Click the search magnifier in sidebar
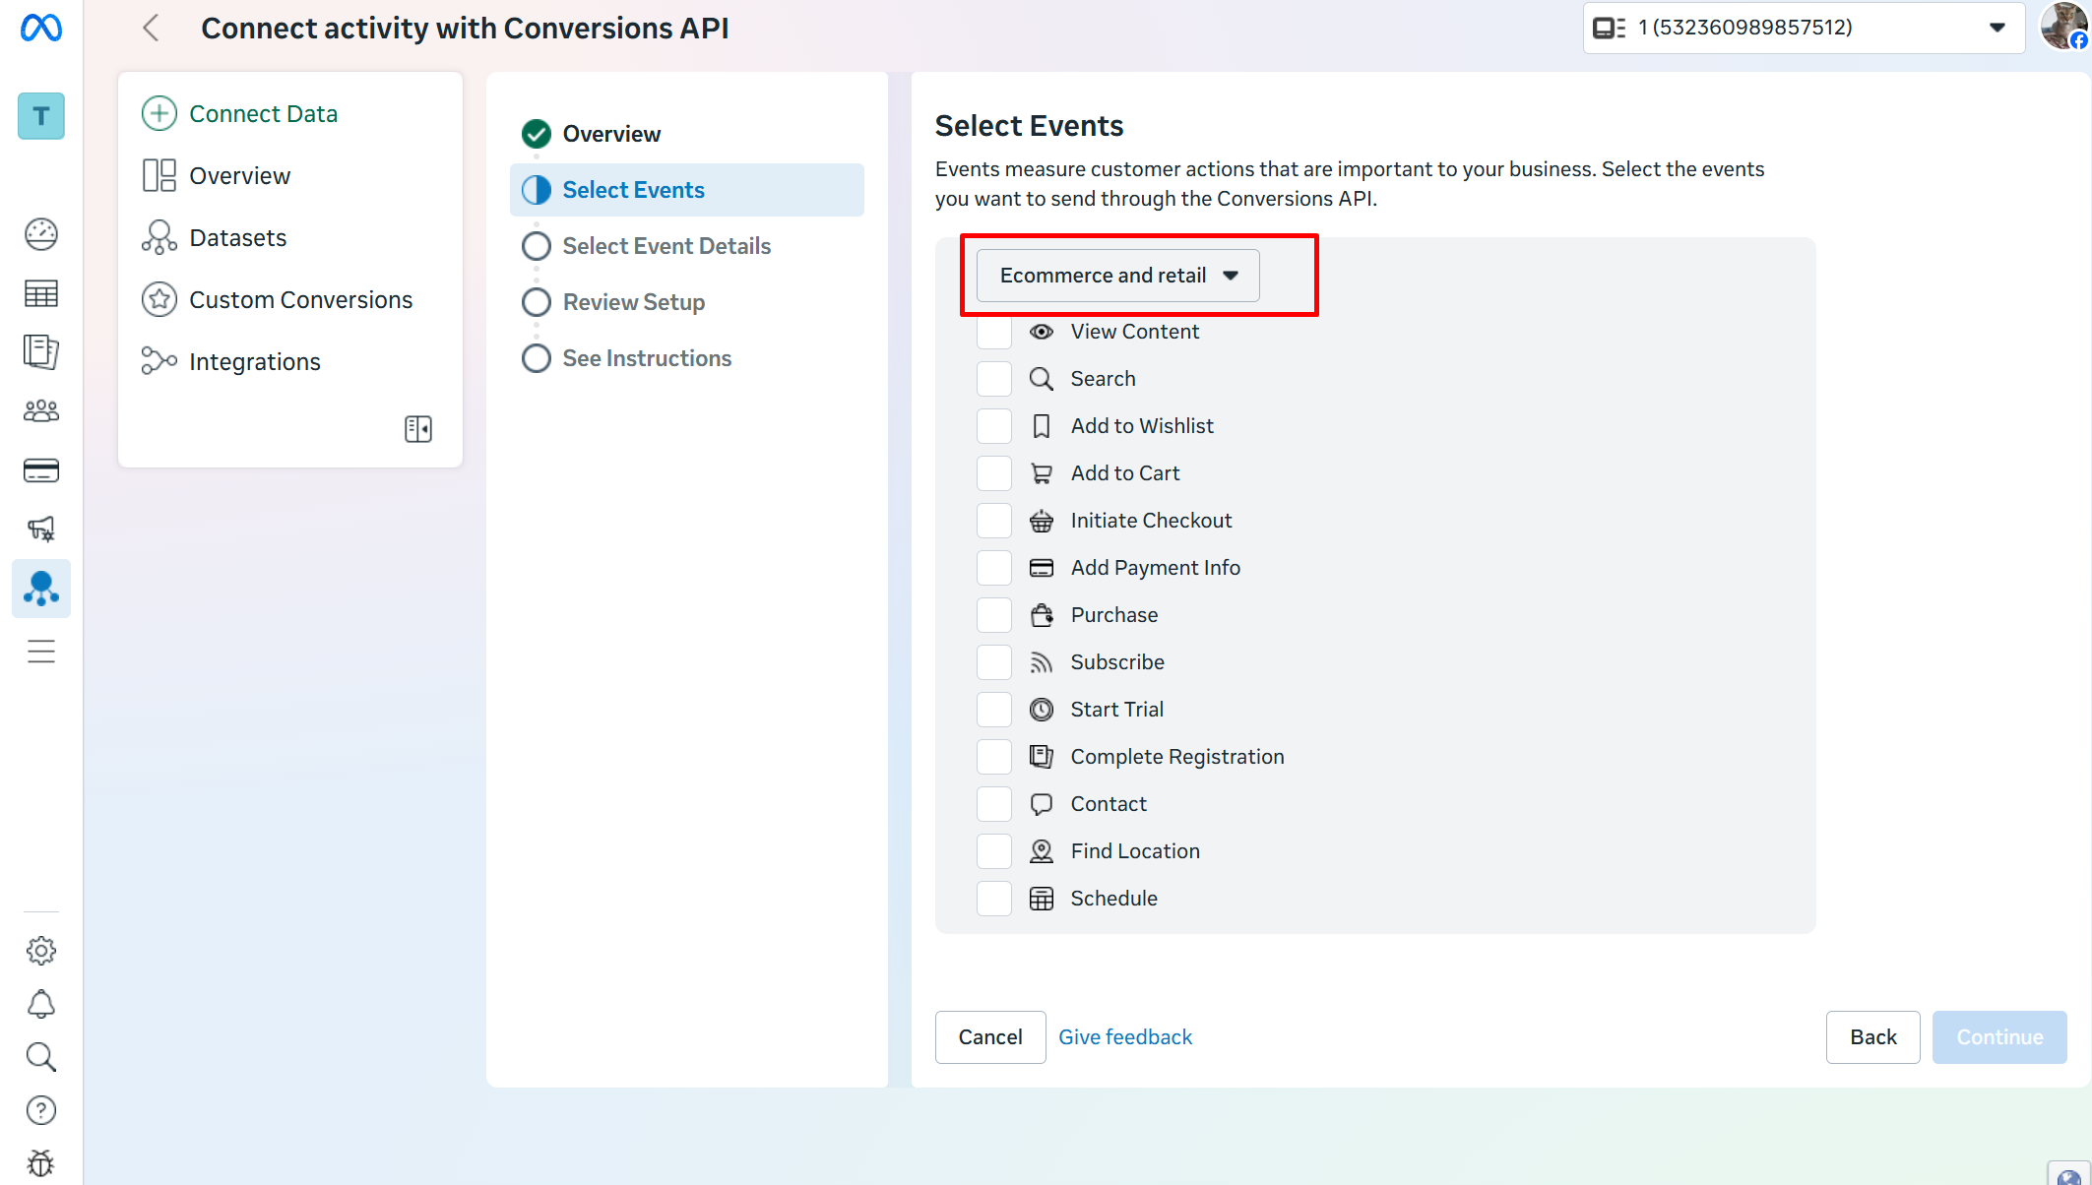Image resolution: width=2092 pixels, height=1185 pixels. point(41,1057)
